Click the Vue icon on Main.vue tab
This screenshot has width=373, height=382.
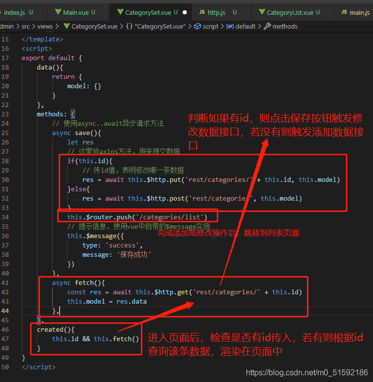58,12
